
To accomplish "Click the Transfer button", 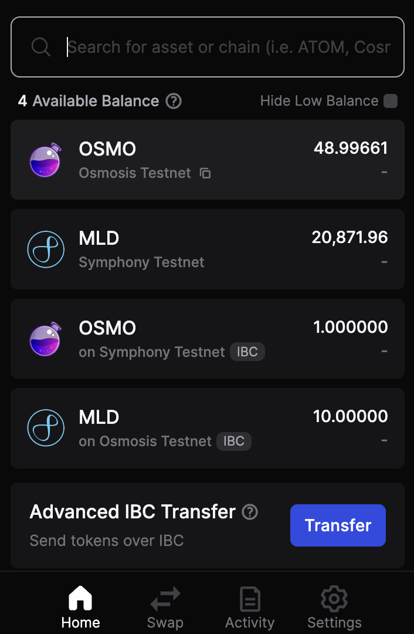I will click(x=338, y=525).
